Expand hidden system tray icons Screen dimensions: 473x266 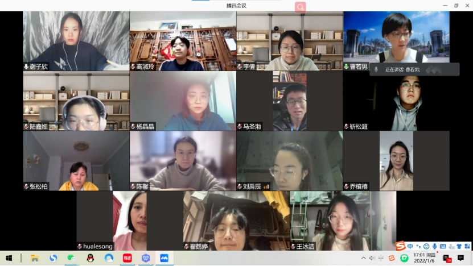[x=364, y=258]
